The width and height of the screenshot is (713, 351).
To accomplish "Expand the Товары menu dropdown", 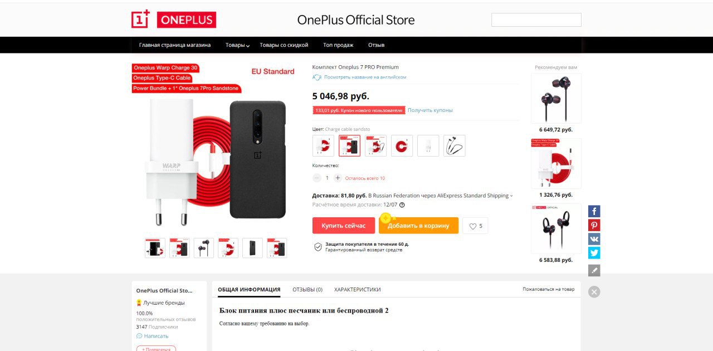I will (x=237, y=45).
